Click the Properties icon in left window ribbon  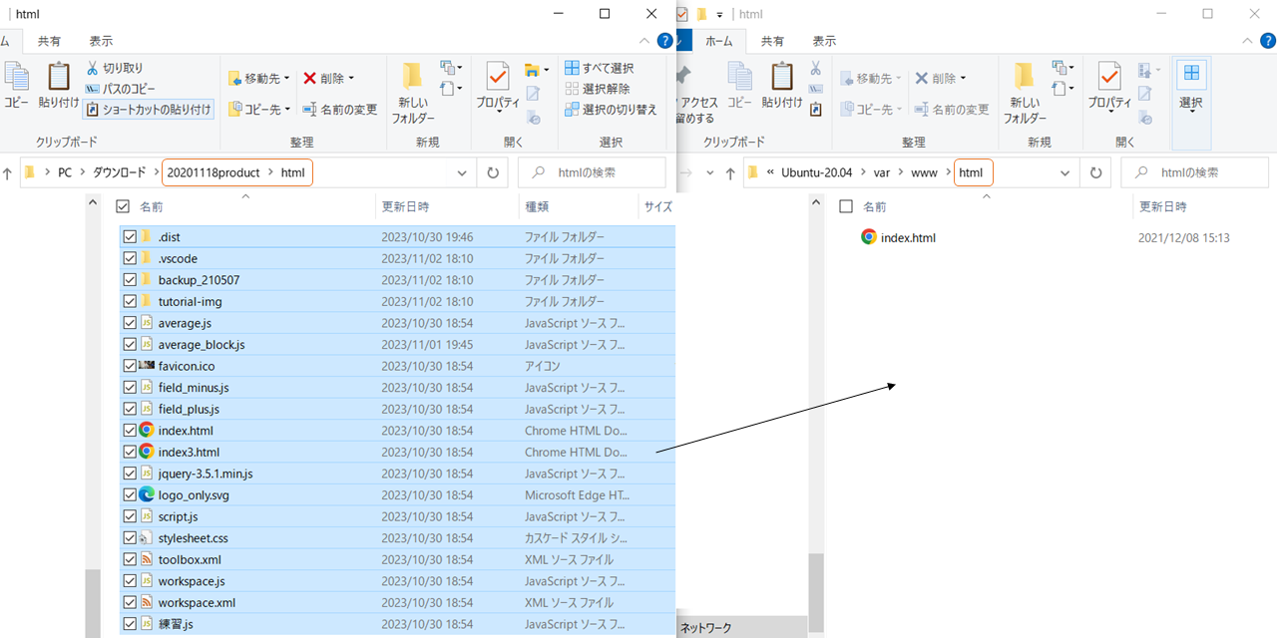(x=497, y=77)
